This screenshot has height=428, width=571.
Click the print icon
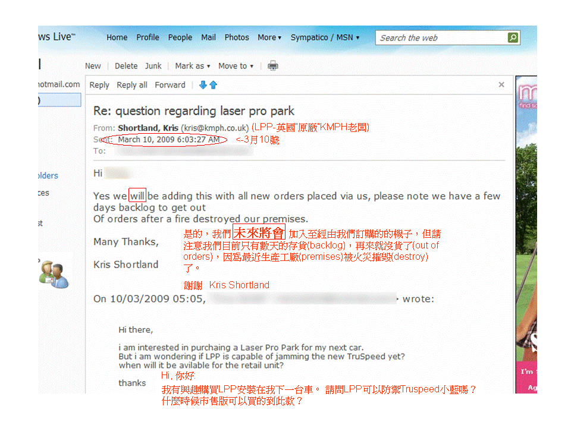click(273, 66)
